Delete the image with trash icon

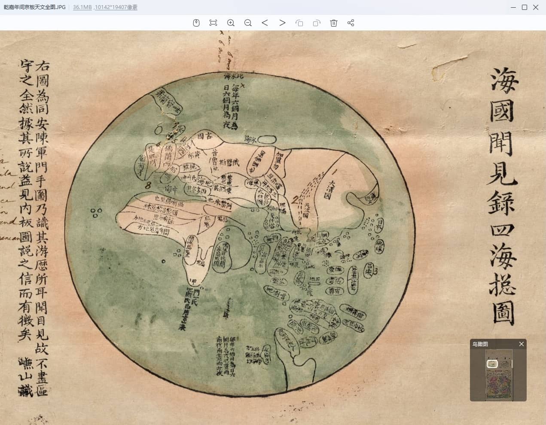coord(334,23)
